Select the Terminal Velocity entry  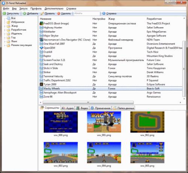[111, 76]
